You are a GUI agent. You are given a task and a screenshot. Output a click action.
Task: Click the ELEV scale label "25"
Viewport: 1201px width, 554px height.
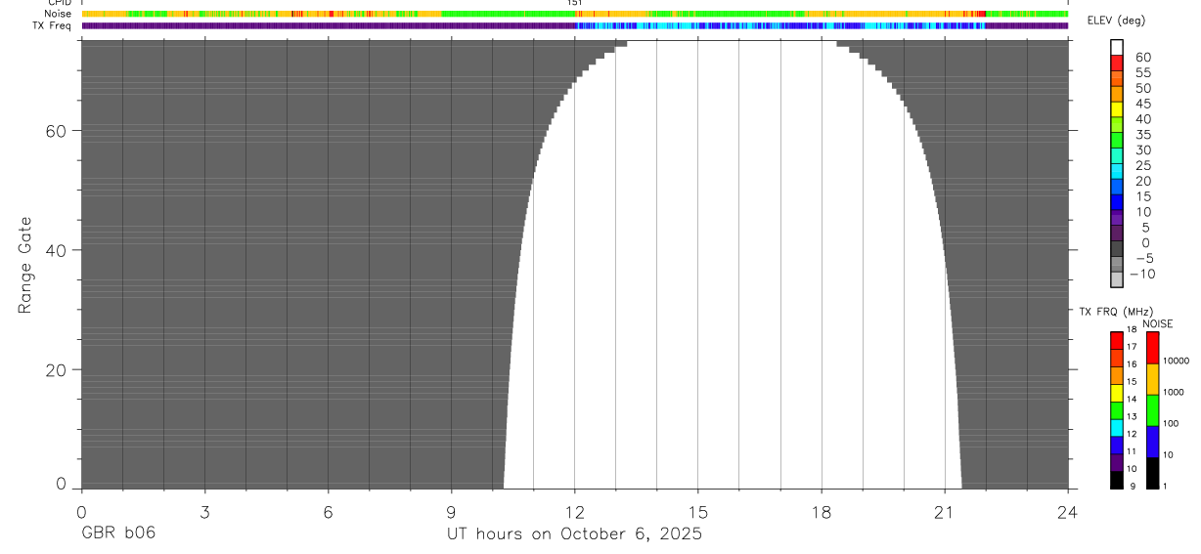click(x=1142, y=166)
